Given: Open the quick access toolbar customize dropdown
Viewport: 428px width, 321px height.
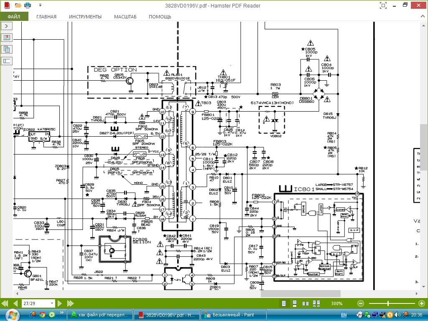Looking at the screenshot, I should 40,5.
